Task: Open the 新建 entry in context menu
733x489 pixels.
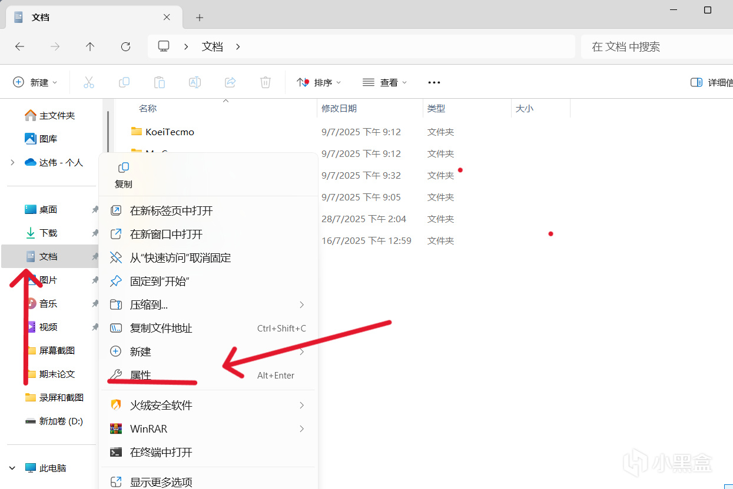Action: click(208, 351)
